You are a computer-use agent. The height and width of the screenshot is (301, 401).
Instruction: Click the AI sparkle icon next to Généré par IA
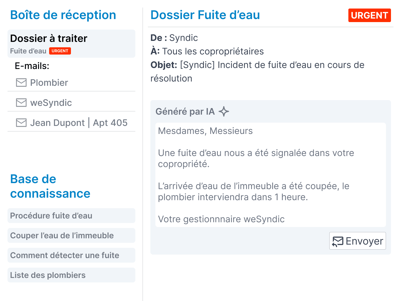click(224, 111)
